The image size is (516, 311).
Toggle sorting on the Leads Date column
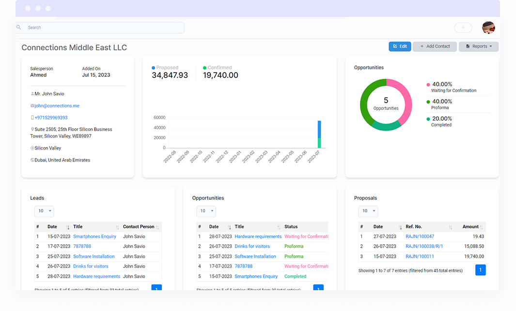point(52,226)
